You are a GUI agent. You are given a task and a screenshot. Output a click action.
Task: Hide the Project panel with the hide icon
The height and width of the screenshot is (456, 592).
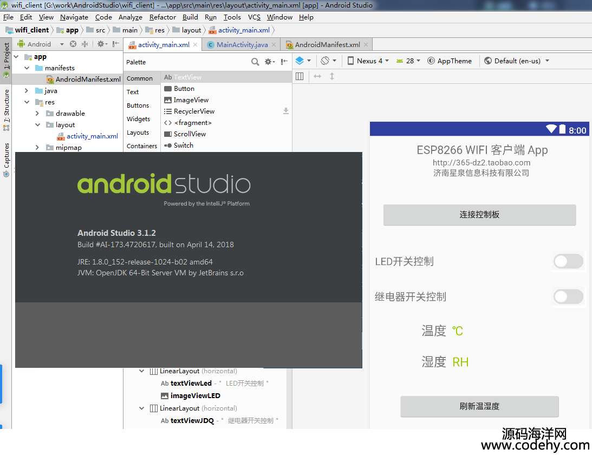[x=115, y=44]
